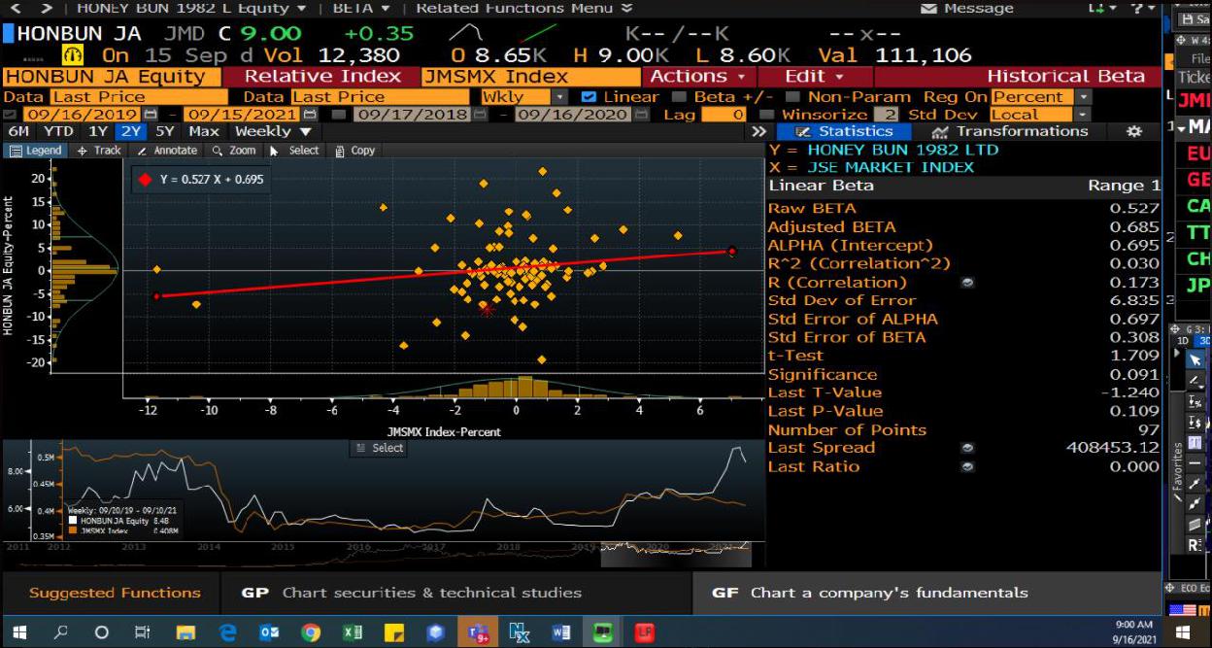Open the Reg On Percent dropdown

tap(1083, 97)
